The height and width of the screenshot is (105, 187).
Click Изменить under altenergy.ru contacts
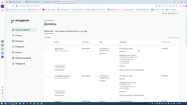[x=122, y=66]
